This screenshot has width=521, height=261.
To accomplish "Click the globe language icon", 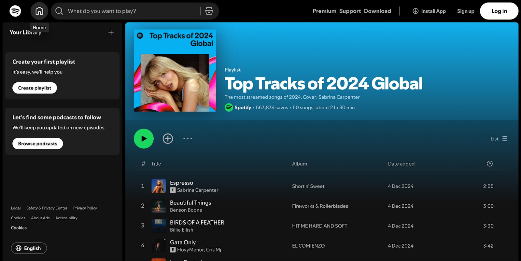I will pos(19,248).
